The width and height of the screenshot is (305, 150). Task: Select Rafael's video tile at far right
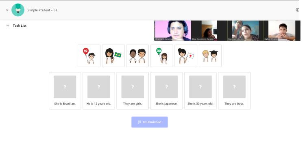pyautogui.click(x=282, y=31)
